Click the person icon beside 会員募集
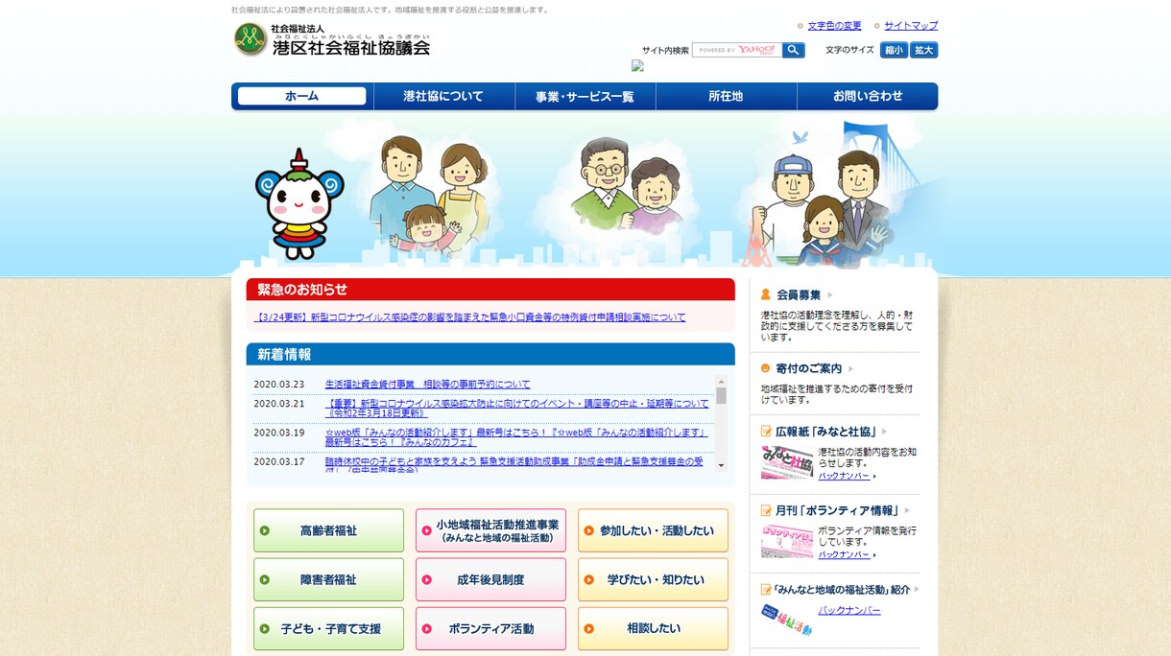The image size is (1171, 656). coord(766,294)
